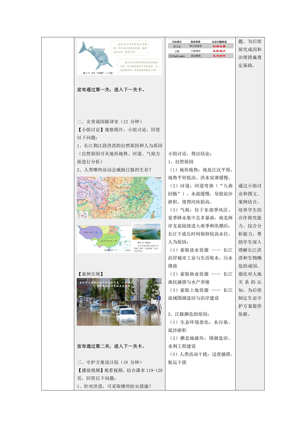Click table header 生态问题类型
This screenshot has height=433, width=306.
click(x=219, y=42)
